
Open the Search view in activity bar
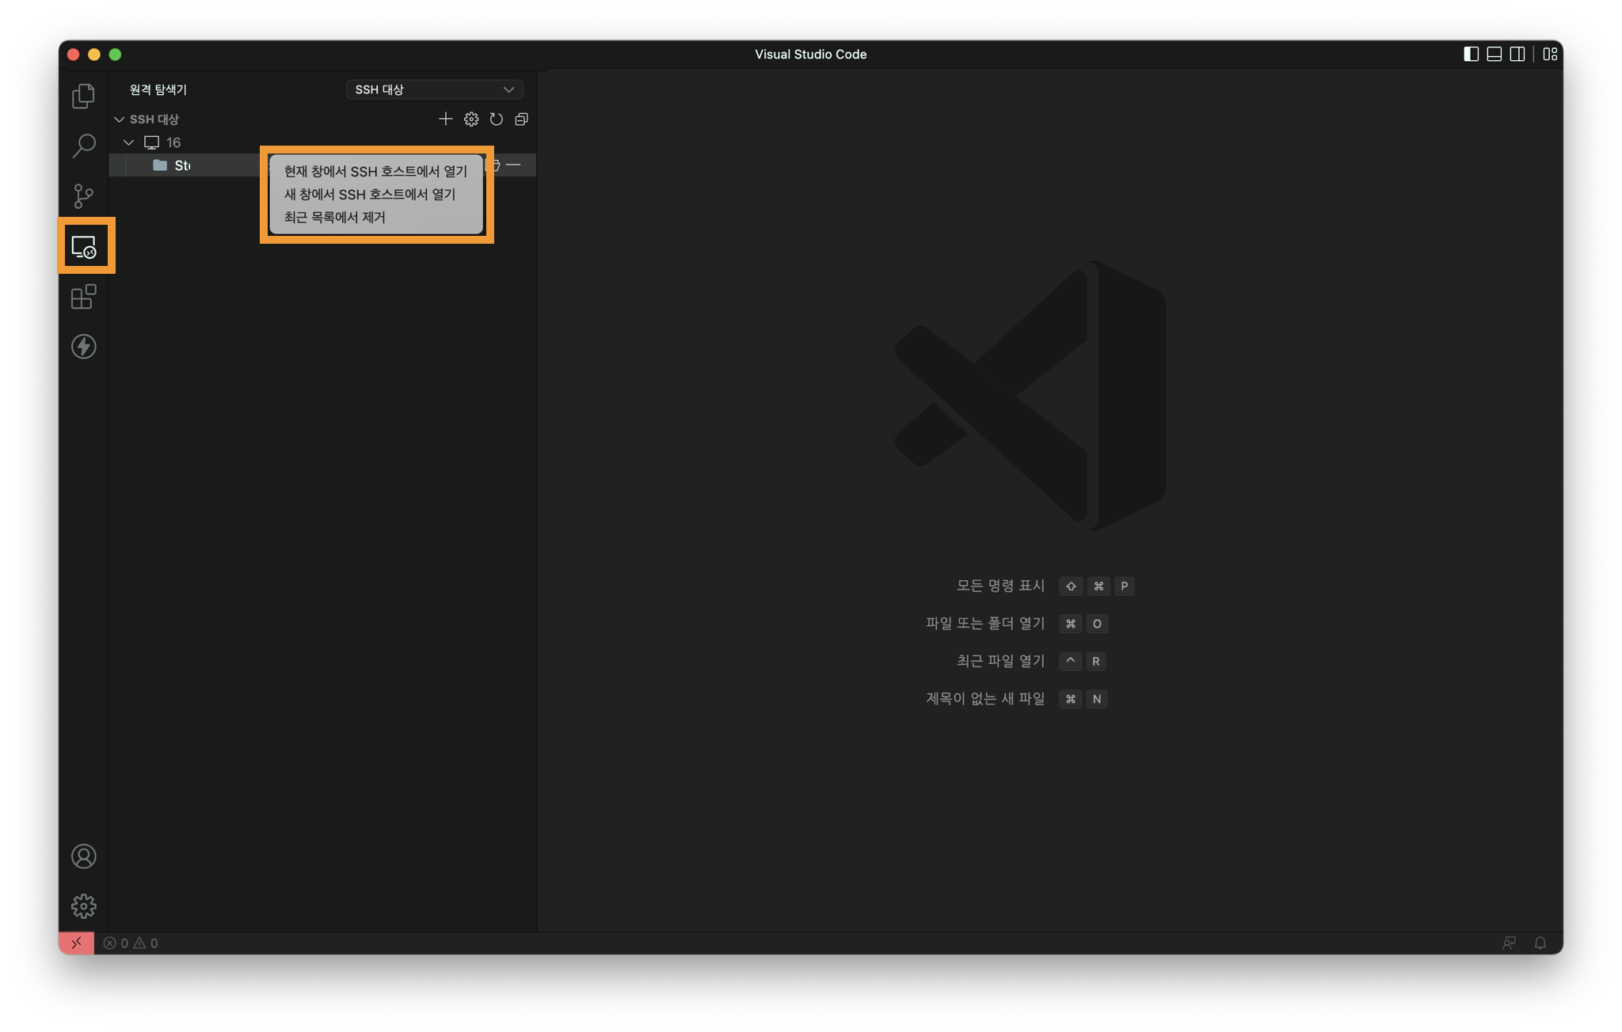click(83, 146)
